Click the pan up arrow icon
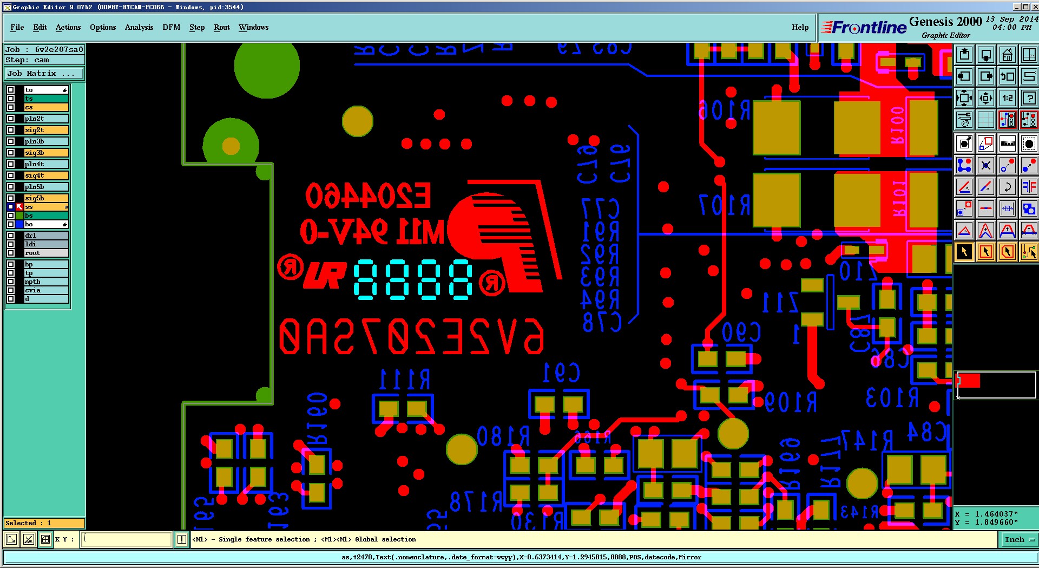This screenshot has height=568, width=1039. coord(964,55)
